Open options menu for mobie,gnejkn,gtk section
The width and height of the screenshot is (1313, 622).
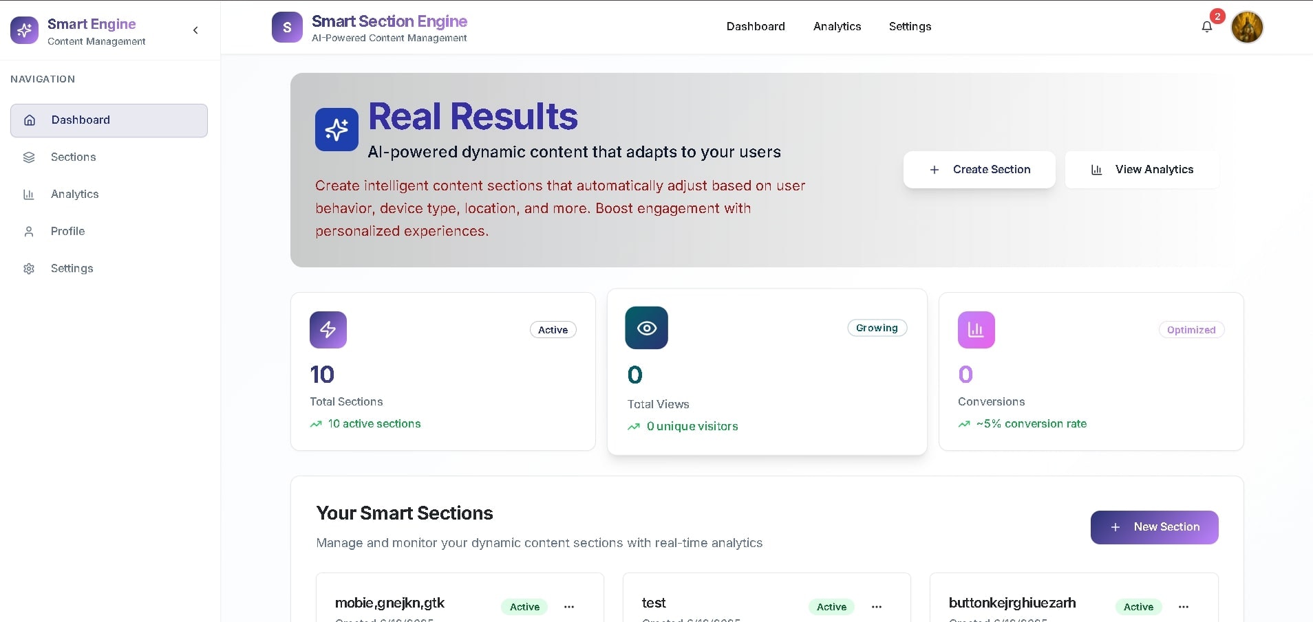(x=569, y=607)
